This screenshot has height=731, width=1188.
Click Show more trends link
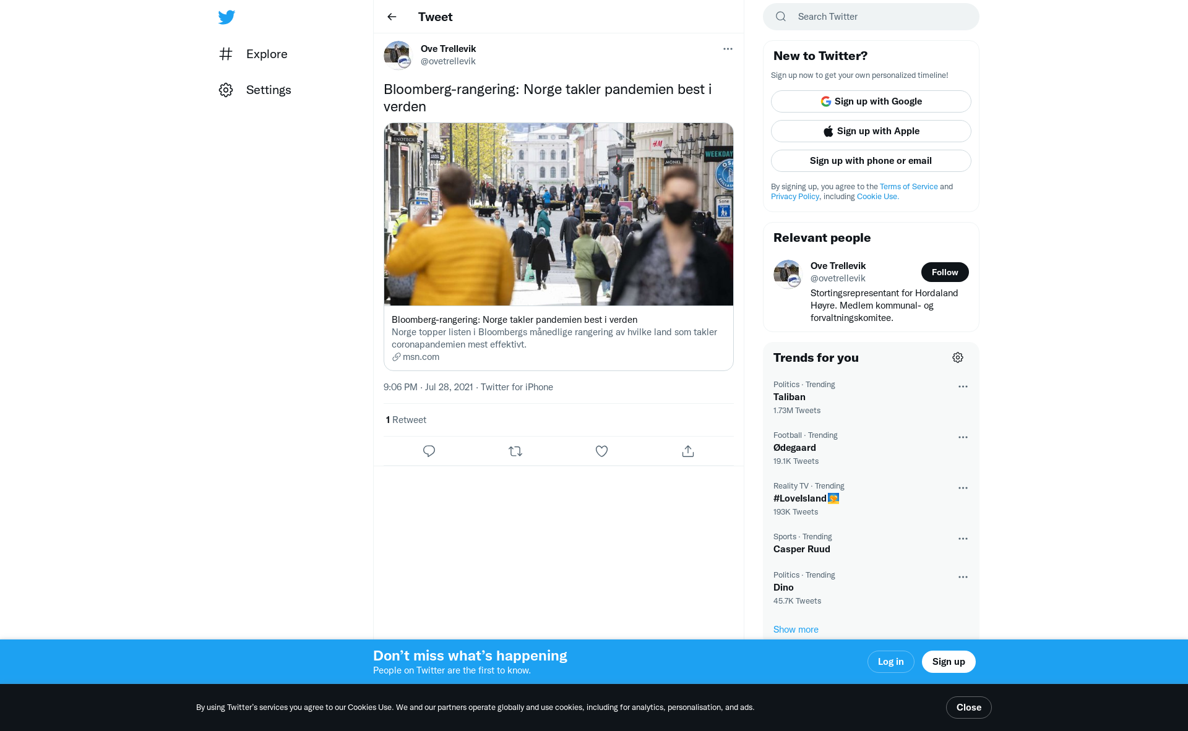point(796,630)
